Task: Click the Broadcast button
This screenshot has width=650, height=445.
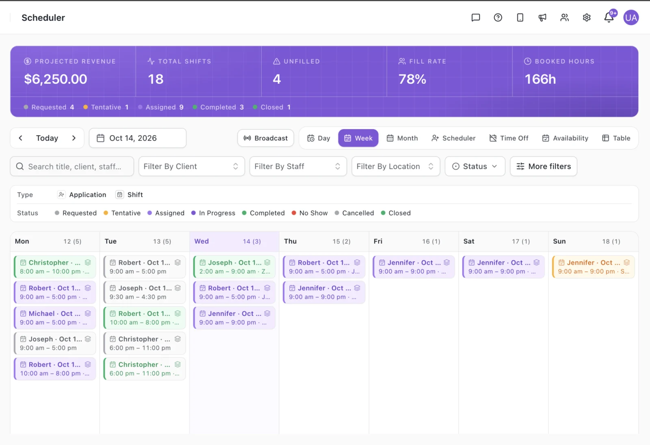Action: click(266, 138)
